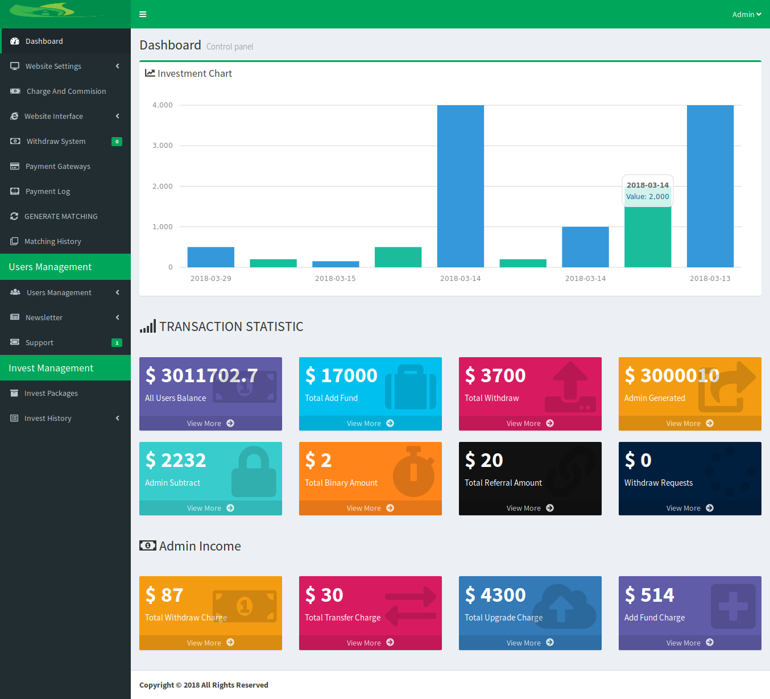770x699 pixels.
Task: View More on Total Withdraw card
Action: 530,423
